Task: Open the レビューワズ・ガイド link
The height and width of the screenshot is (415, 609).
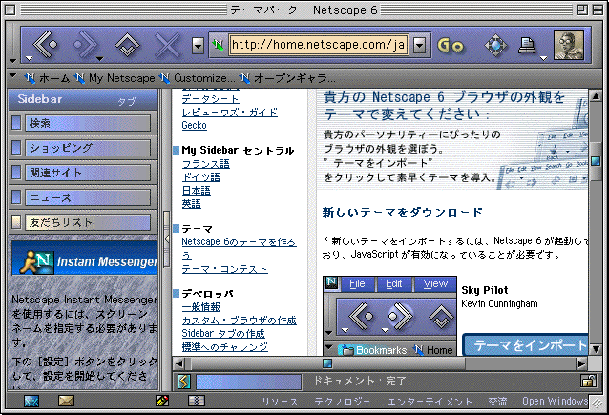Action: [229, 113]
